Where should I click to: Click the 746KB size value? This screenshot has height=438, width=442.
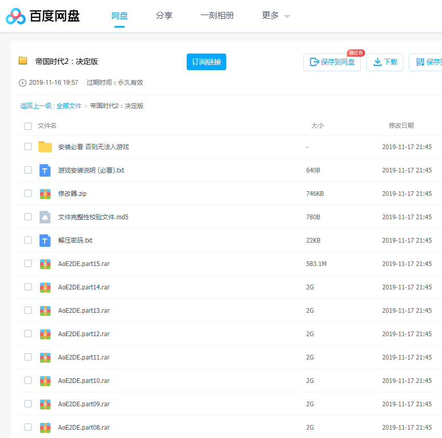(x=315, y=193)
